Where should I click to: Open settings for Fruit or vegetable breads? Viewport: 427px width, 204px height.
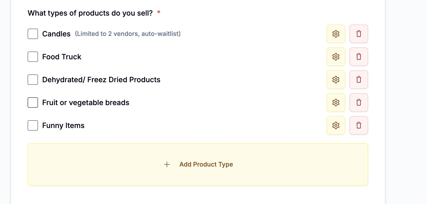click(x=336, y=103)
